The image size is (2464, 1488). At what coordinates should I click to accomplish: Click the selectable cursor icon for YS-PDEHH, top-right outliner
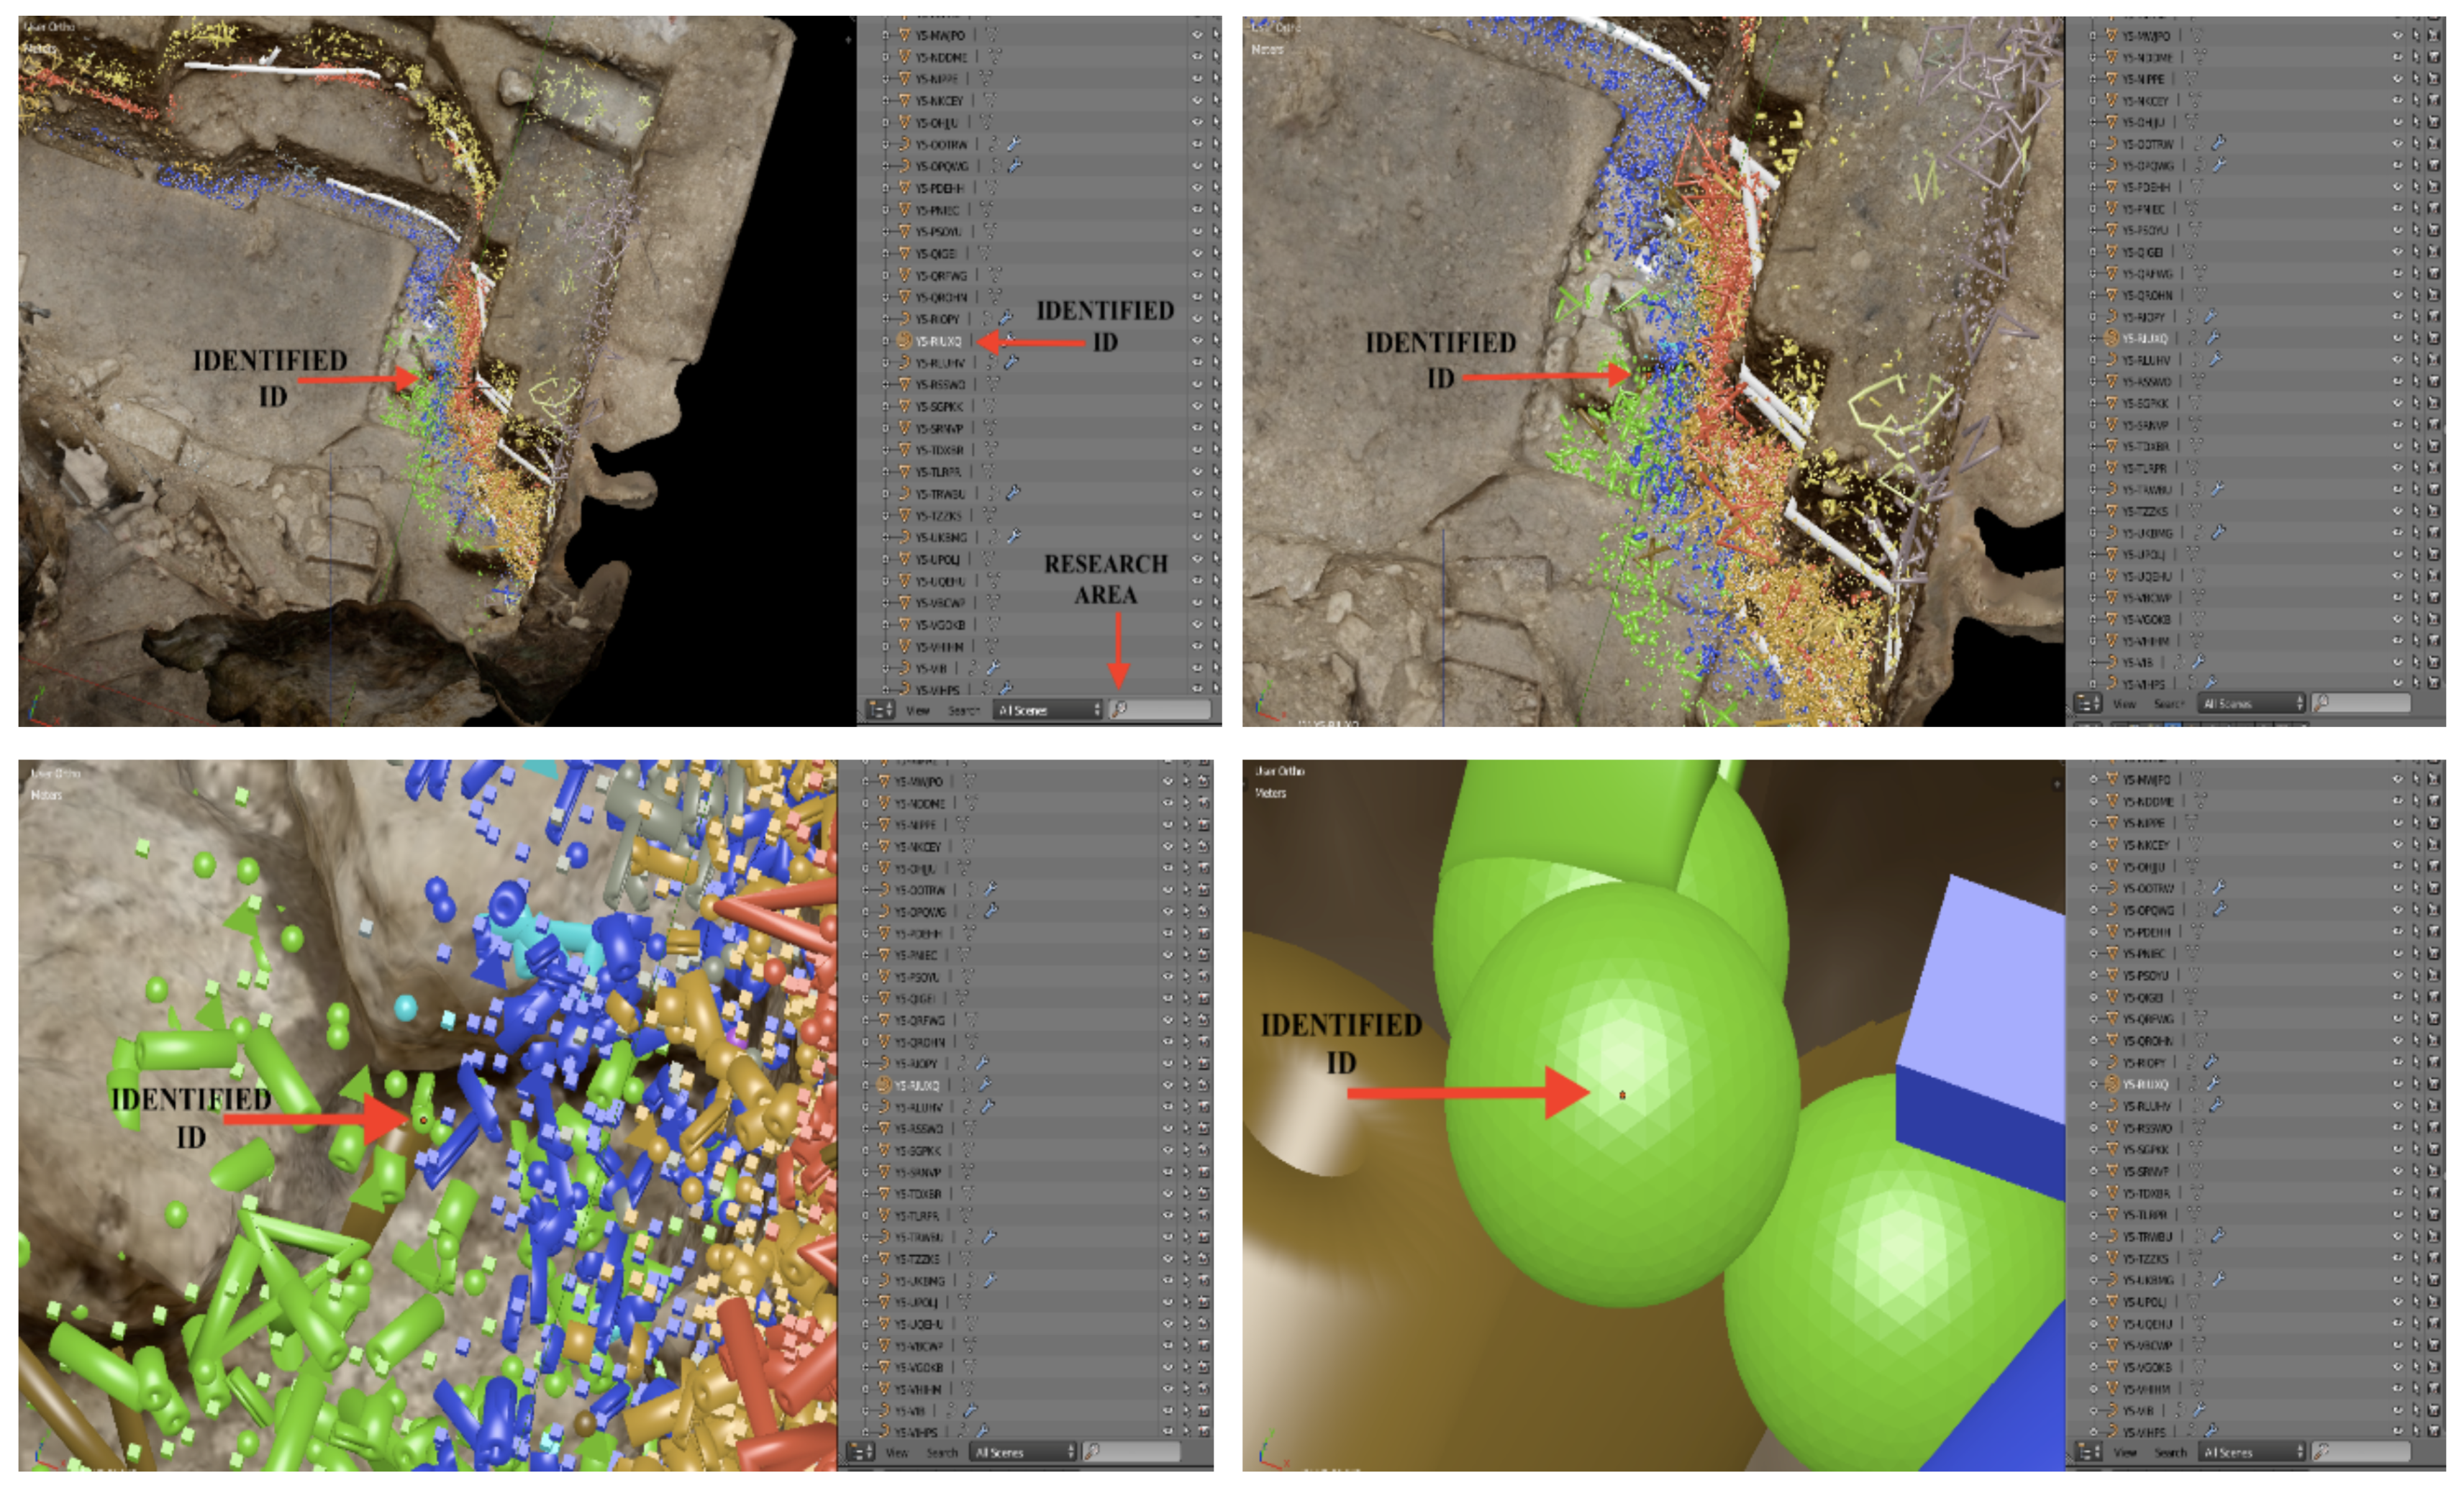2417,187
